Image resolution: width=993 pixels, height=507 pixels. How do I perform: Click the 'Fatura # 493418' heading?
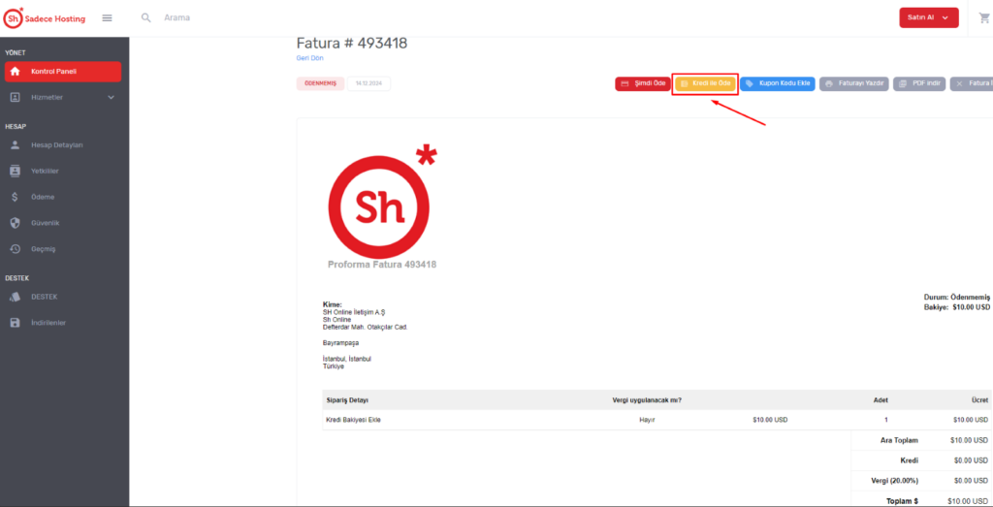[352, 43]
